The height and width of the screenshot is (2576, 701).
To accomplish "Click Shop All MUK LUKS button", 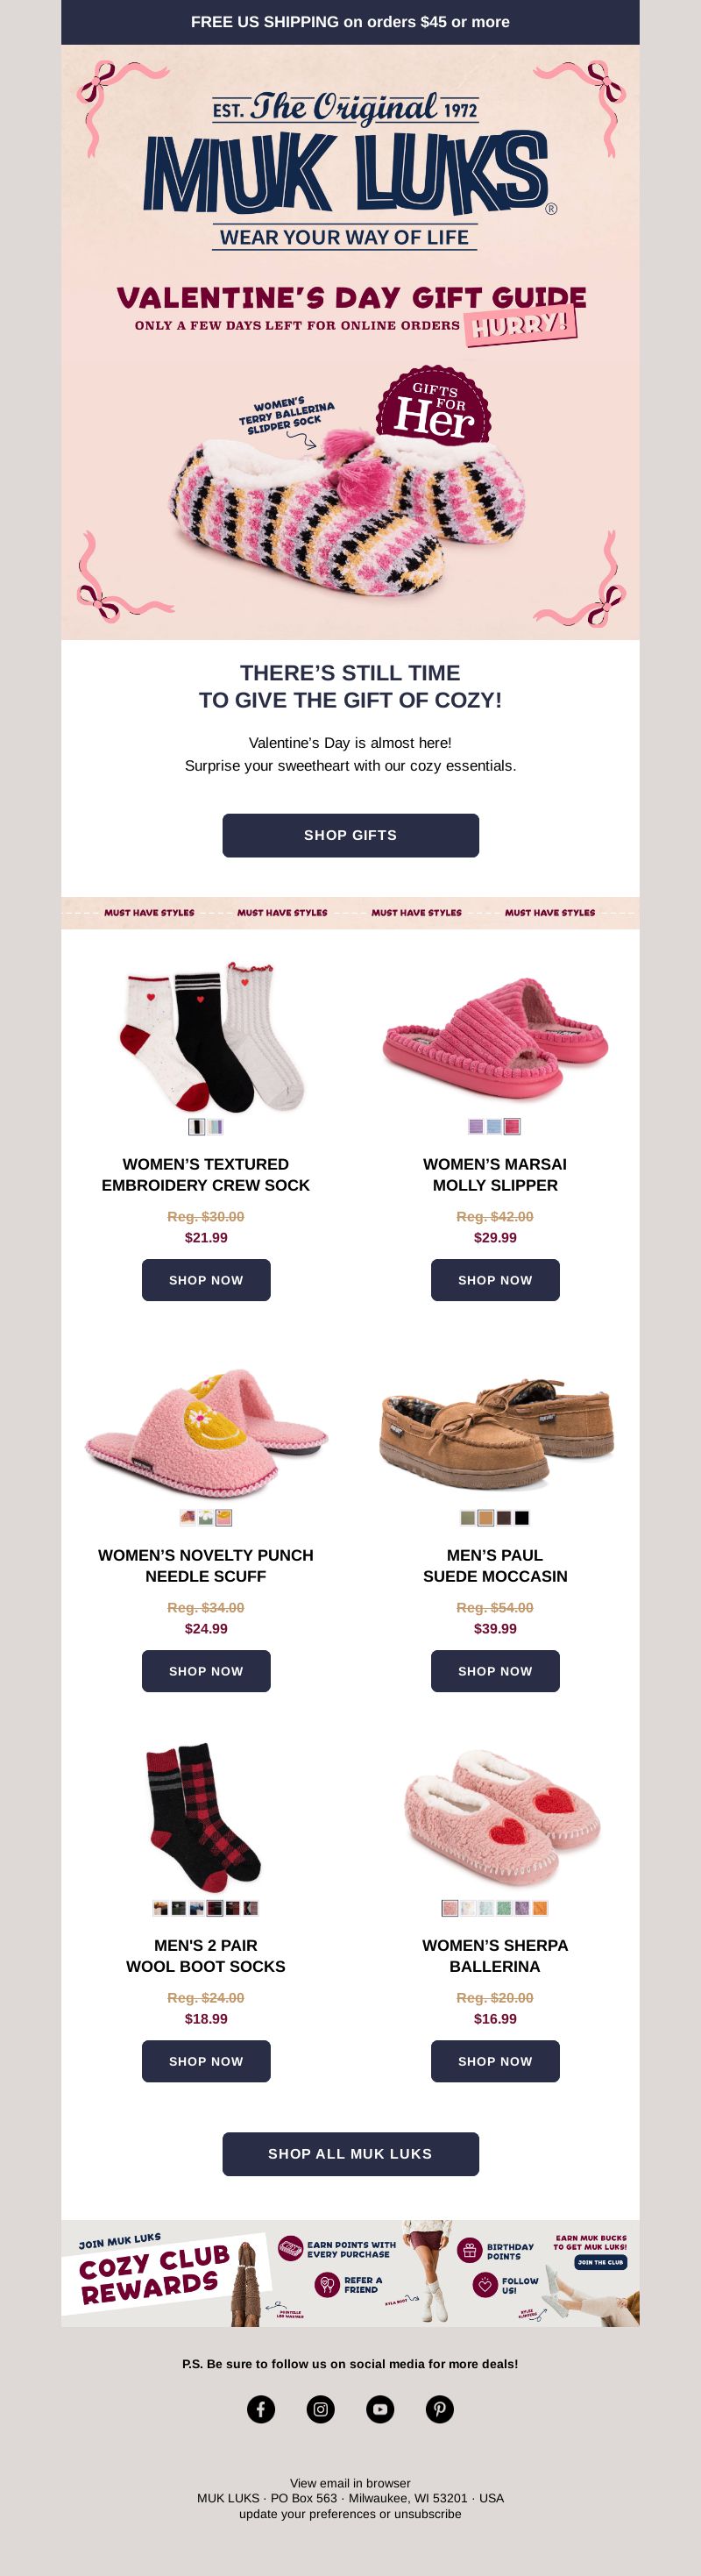I will [x=350, y=2154].
